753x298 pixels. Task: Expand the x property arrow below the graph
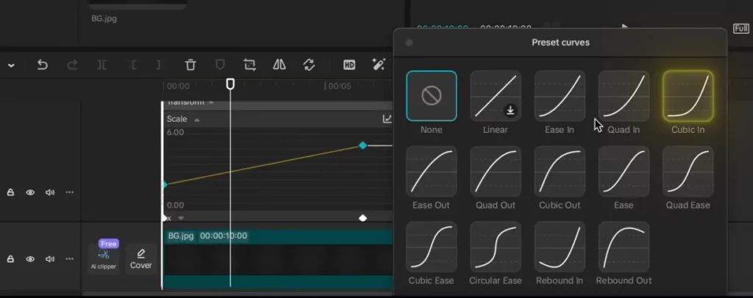pyautogui.click(x=181, y=218)
